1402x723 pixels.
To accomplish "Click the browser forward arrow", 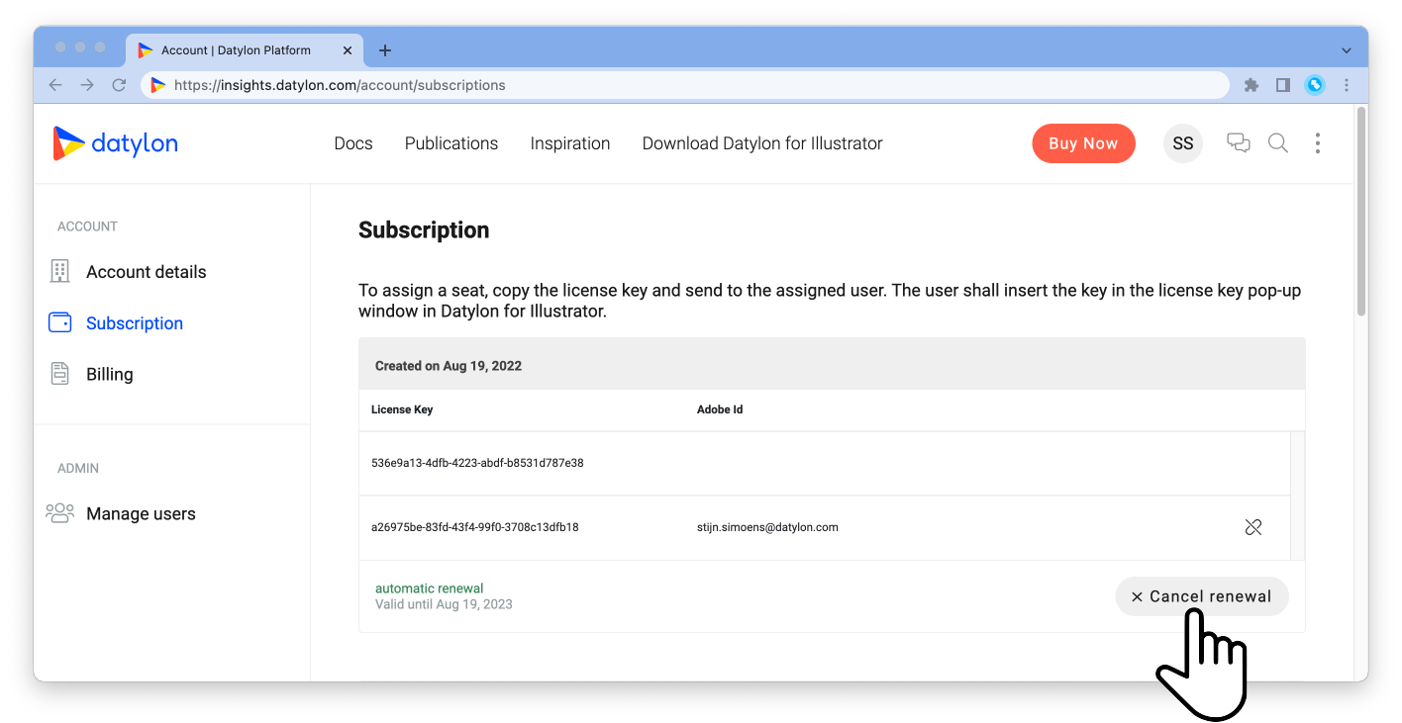I will 87,85.
